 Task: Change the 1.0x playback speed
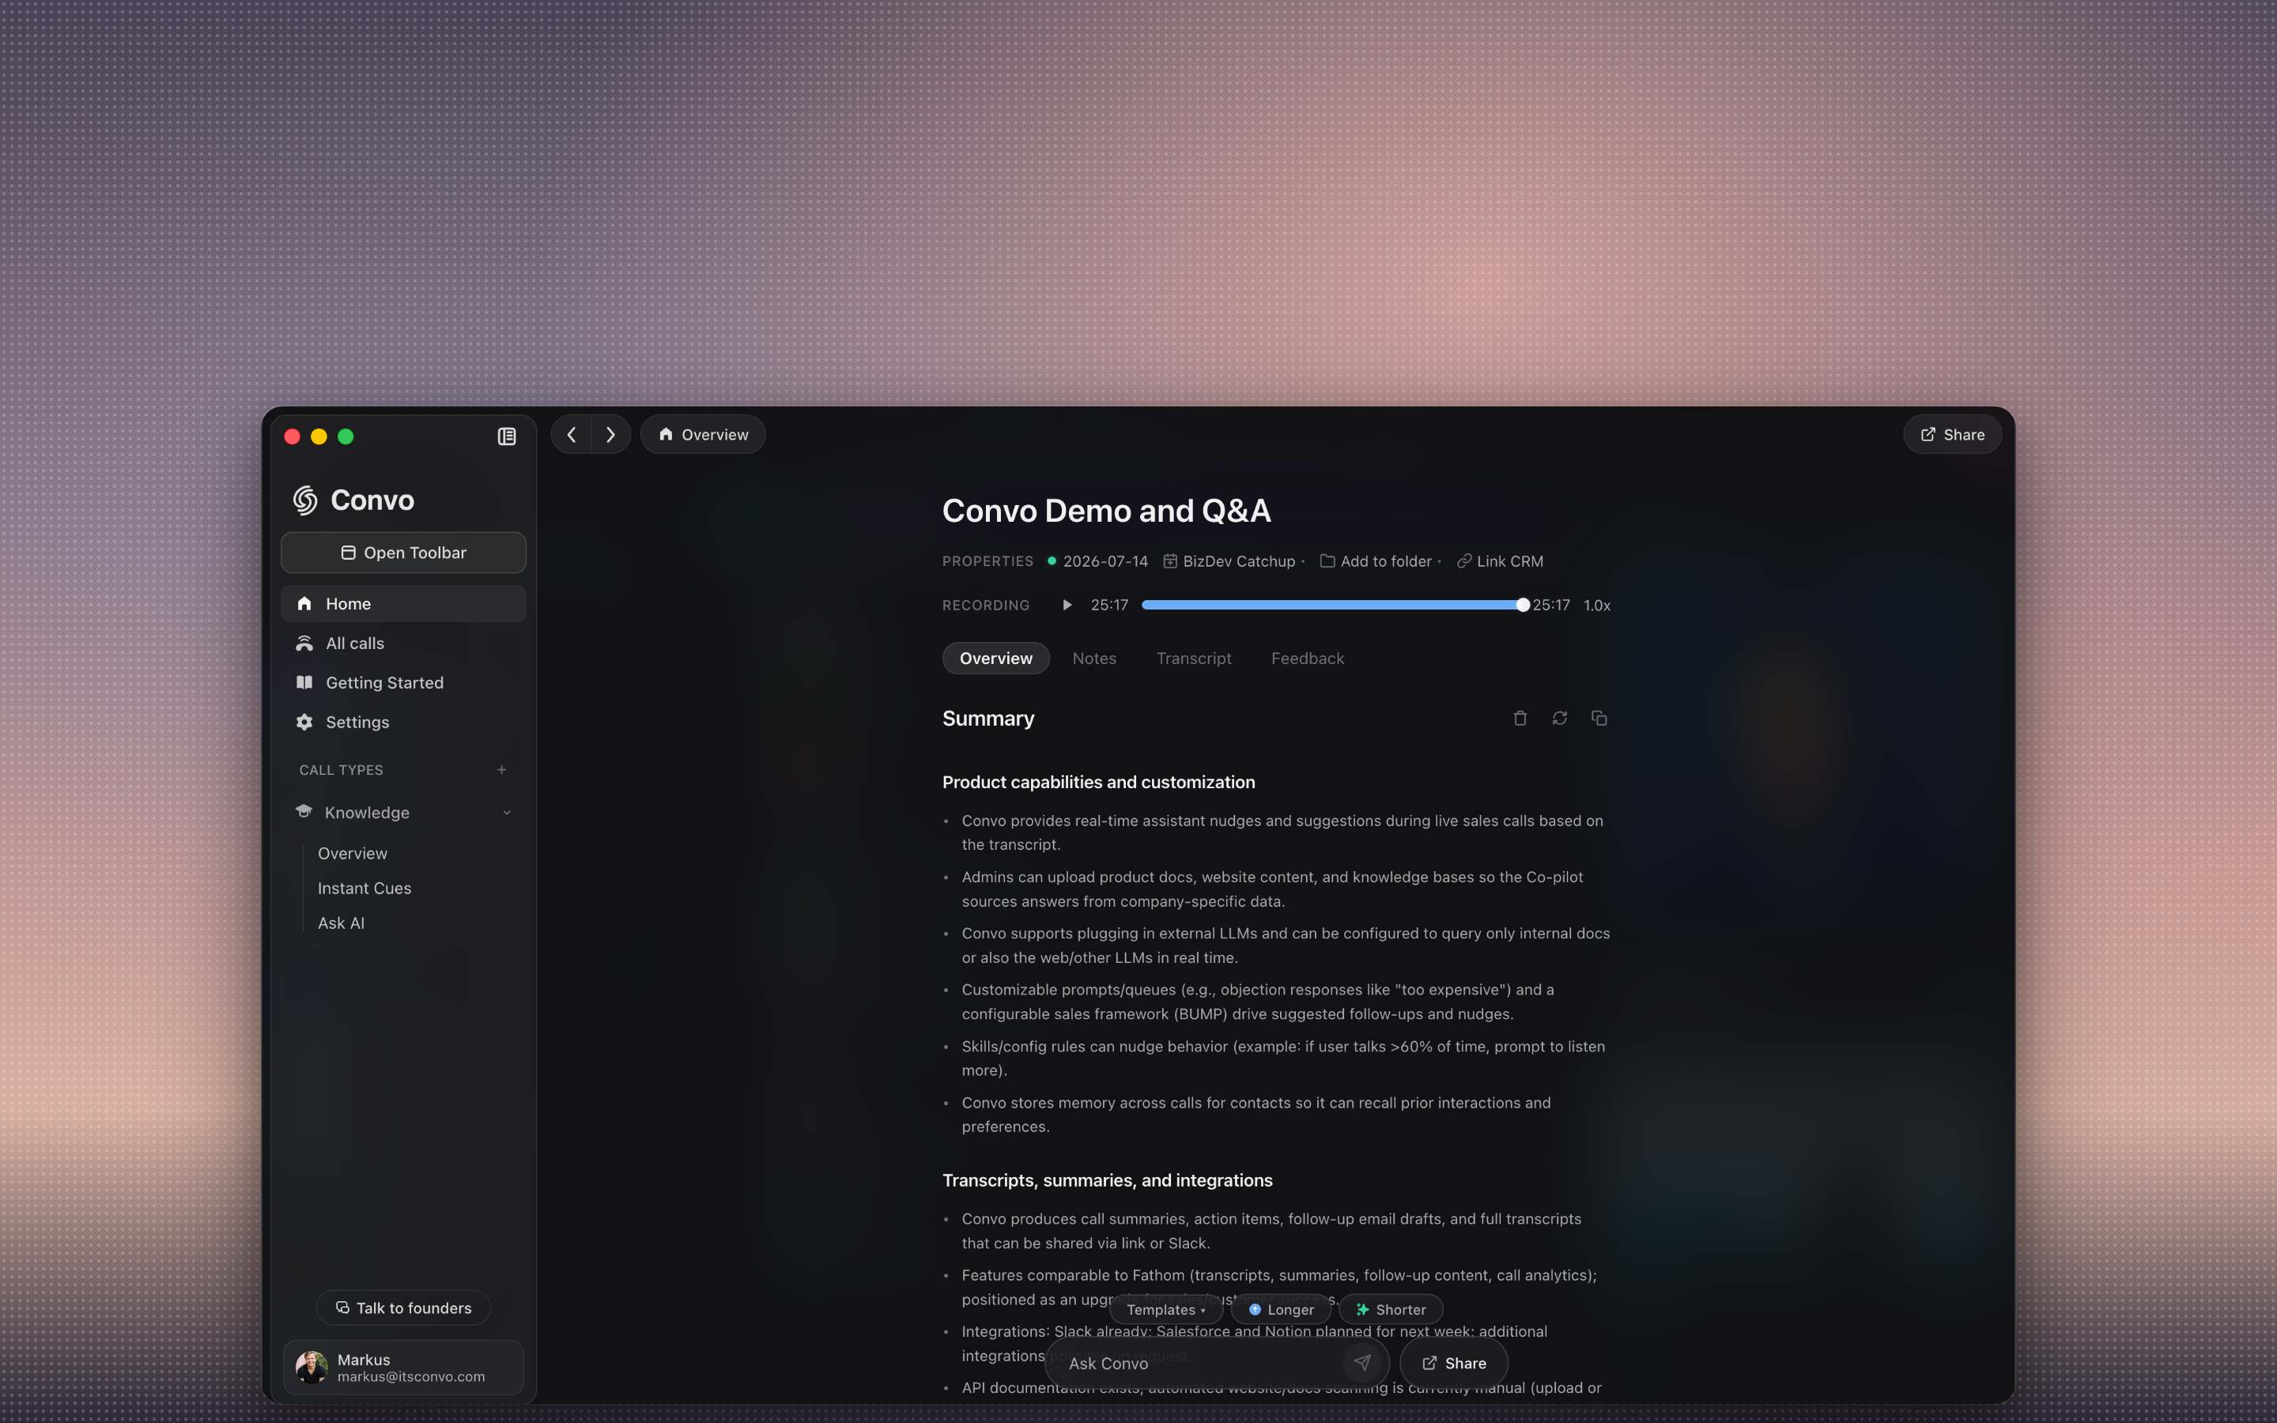[1597, 605]
